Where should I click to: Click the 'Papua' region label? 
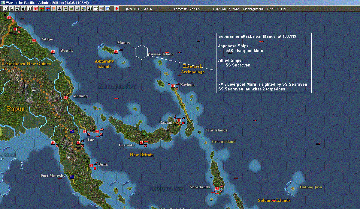[16, 109]
